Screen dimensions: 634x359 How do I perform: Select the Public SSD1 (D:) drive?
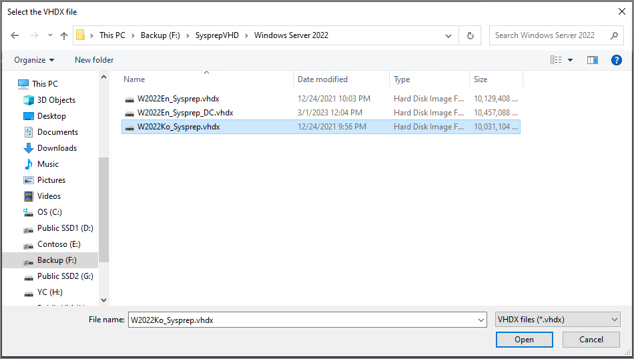tap(65, 228)
